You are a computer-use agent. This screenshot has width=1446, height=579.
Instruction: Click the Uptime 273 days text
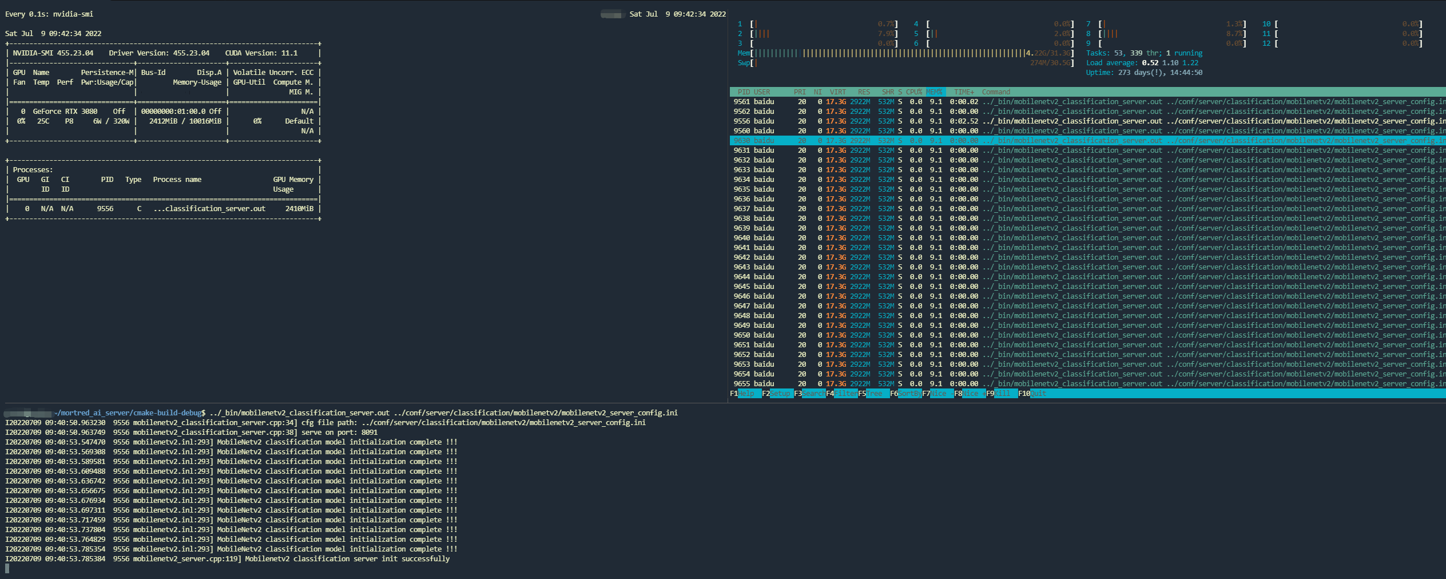coord(1144,73)
